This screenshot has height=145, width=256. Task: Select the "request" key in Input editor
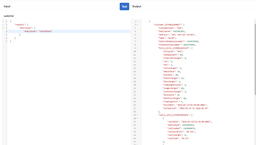click(20, 25)
